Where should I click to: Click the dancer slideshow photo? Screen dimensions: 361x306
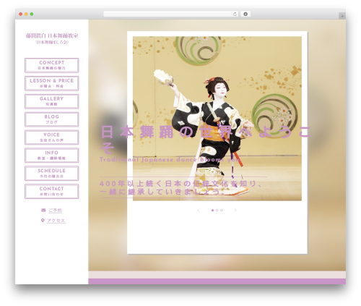tap(217, 119)
